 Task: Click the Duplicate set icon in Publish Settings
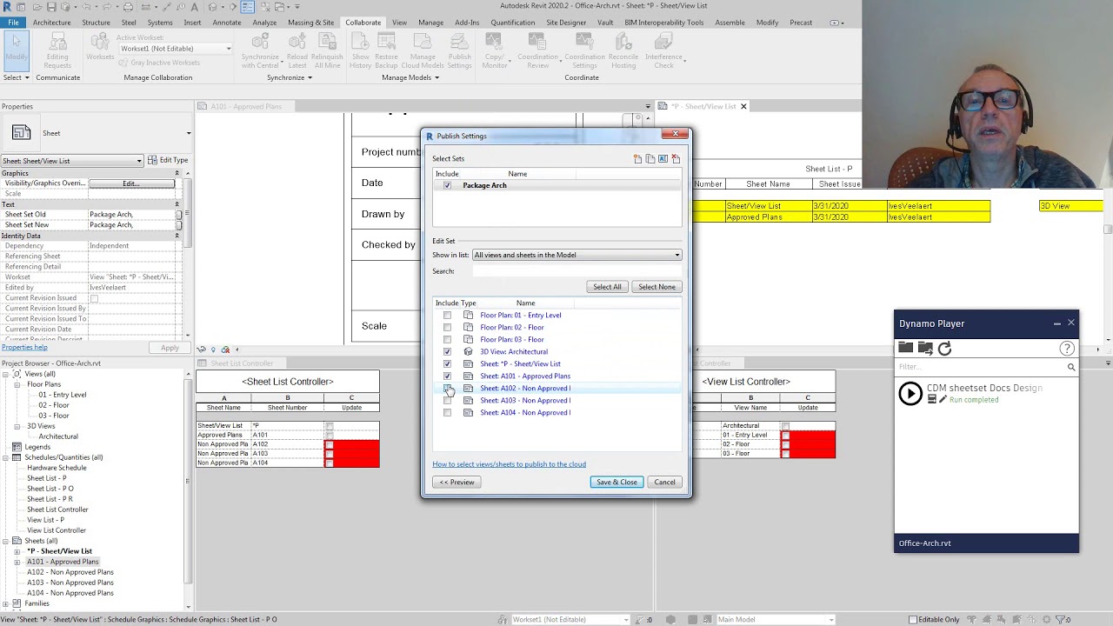point(650,159)
